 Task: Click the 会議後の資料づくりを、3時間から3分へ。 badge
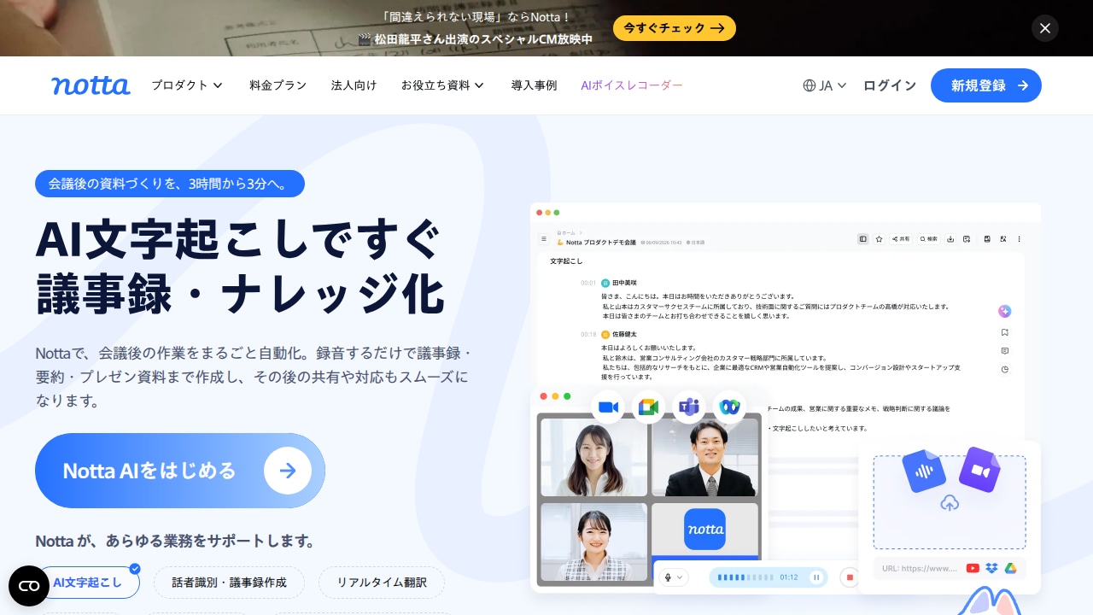[x=170, y=184]
